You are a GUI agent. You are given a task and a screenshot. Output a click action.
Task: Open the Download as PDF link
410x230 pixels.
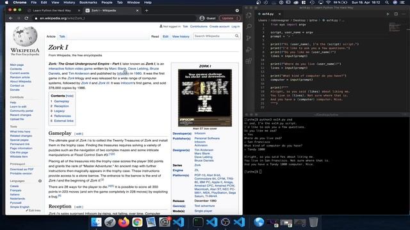pyautogui.click(x=22, y=169)
